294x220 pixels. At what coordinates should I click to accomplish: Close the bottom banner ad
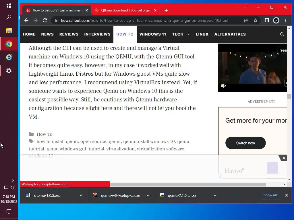(284, 158)
